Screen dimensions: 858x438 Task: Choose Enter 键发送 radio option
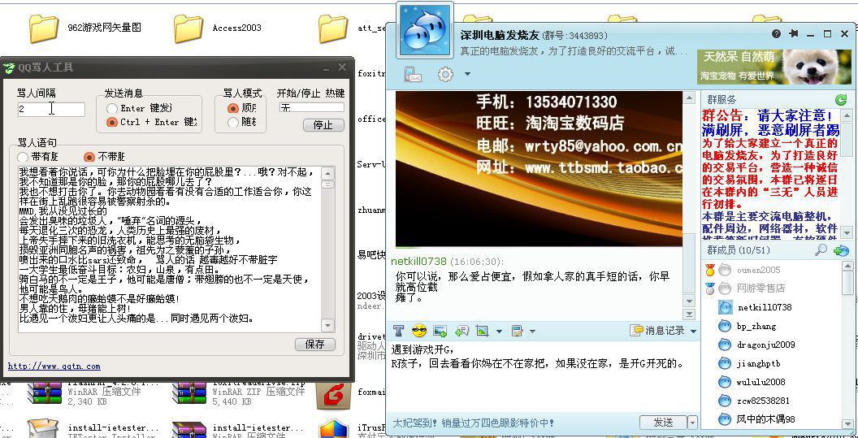coord(112,108)
